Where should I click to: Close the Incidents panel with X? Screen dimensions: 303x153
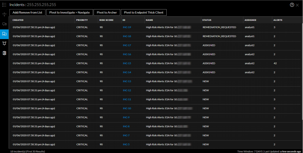[297, 5]
